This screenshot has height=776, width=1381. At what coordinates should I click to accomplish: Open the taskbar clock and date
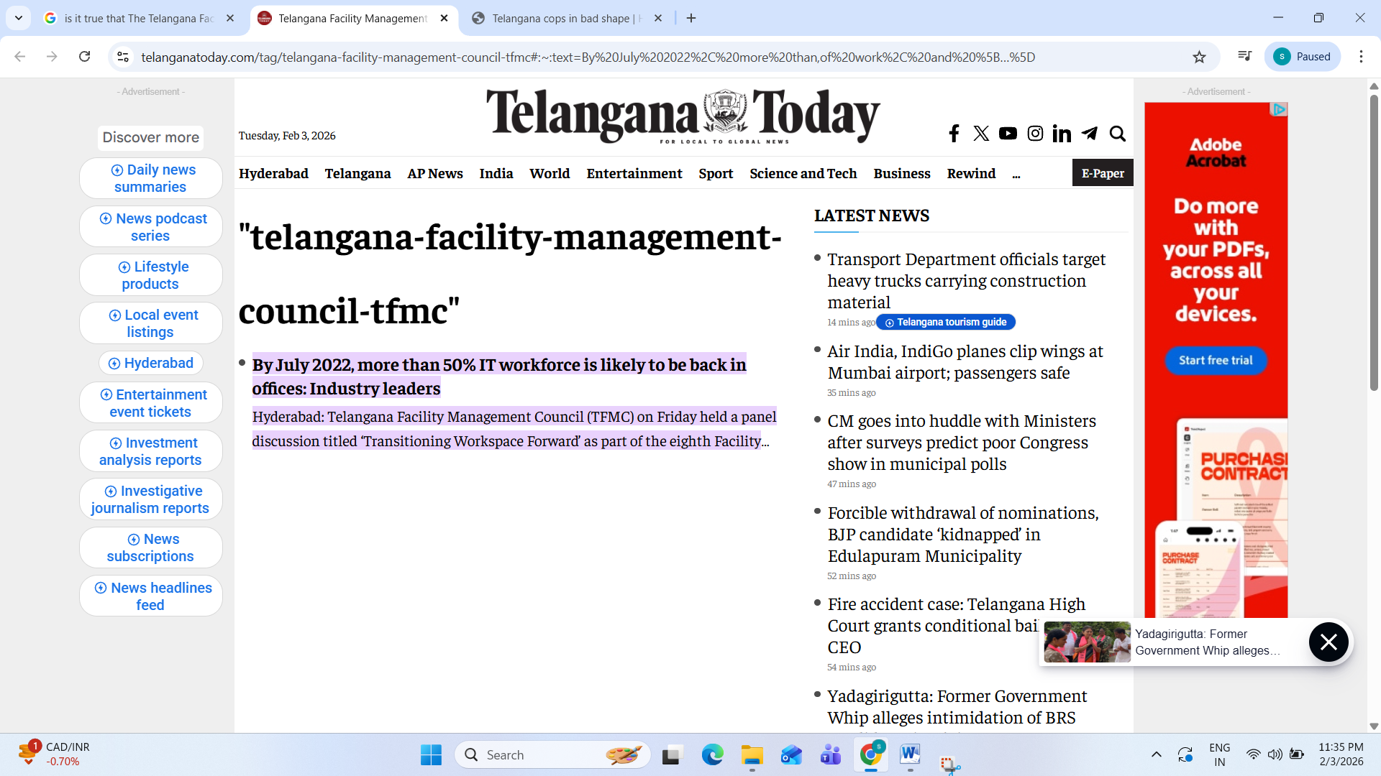coord(1341,754)
